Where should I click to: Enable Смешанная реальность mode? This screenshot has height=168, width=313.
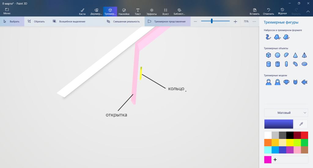[123, 21]
